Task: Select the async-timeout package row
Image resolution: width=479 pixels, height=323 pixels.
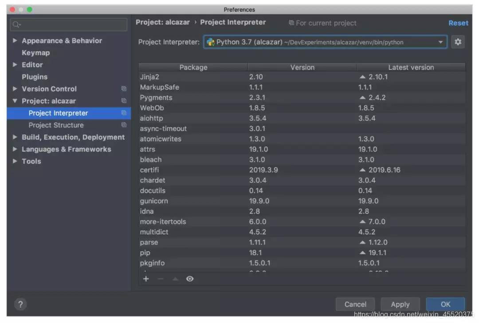Action: (302, 129)
